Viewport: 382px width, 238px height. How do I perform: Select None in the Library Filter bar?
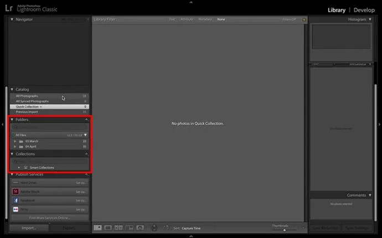(221, 19)
